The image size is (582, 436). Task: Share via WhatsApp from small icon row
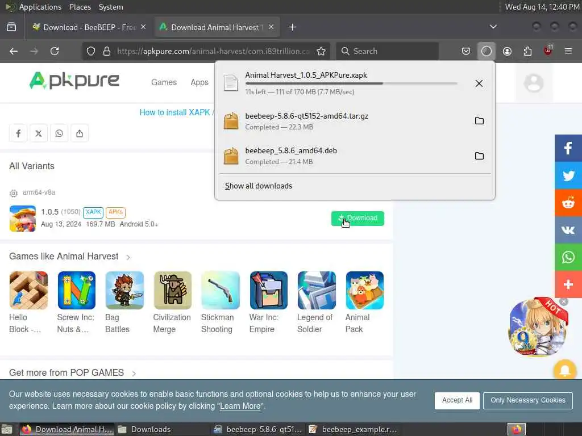pyautogui.click(x=59, y=133)
